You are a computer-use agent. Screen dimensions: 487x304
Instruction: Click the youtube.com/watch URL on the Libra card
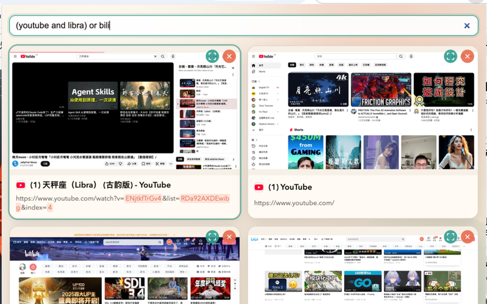(x=123, y=203)
